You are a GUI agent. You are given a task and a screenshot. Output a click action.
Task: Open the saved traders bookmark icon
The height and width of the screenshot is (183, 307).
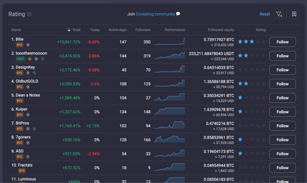[x=294, y=14]
